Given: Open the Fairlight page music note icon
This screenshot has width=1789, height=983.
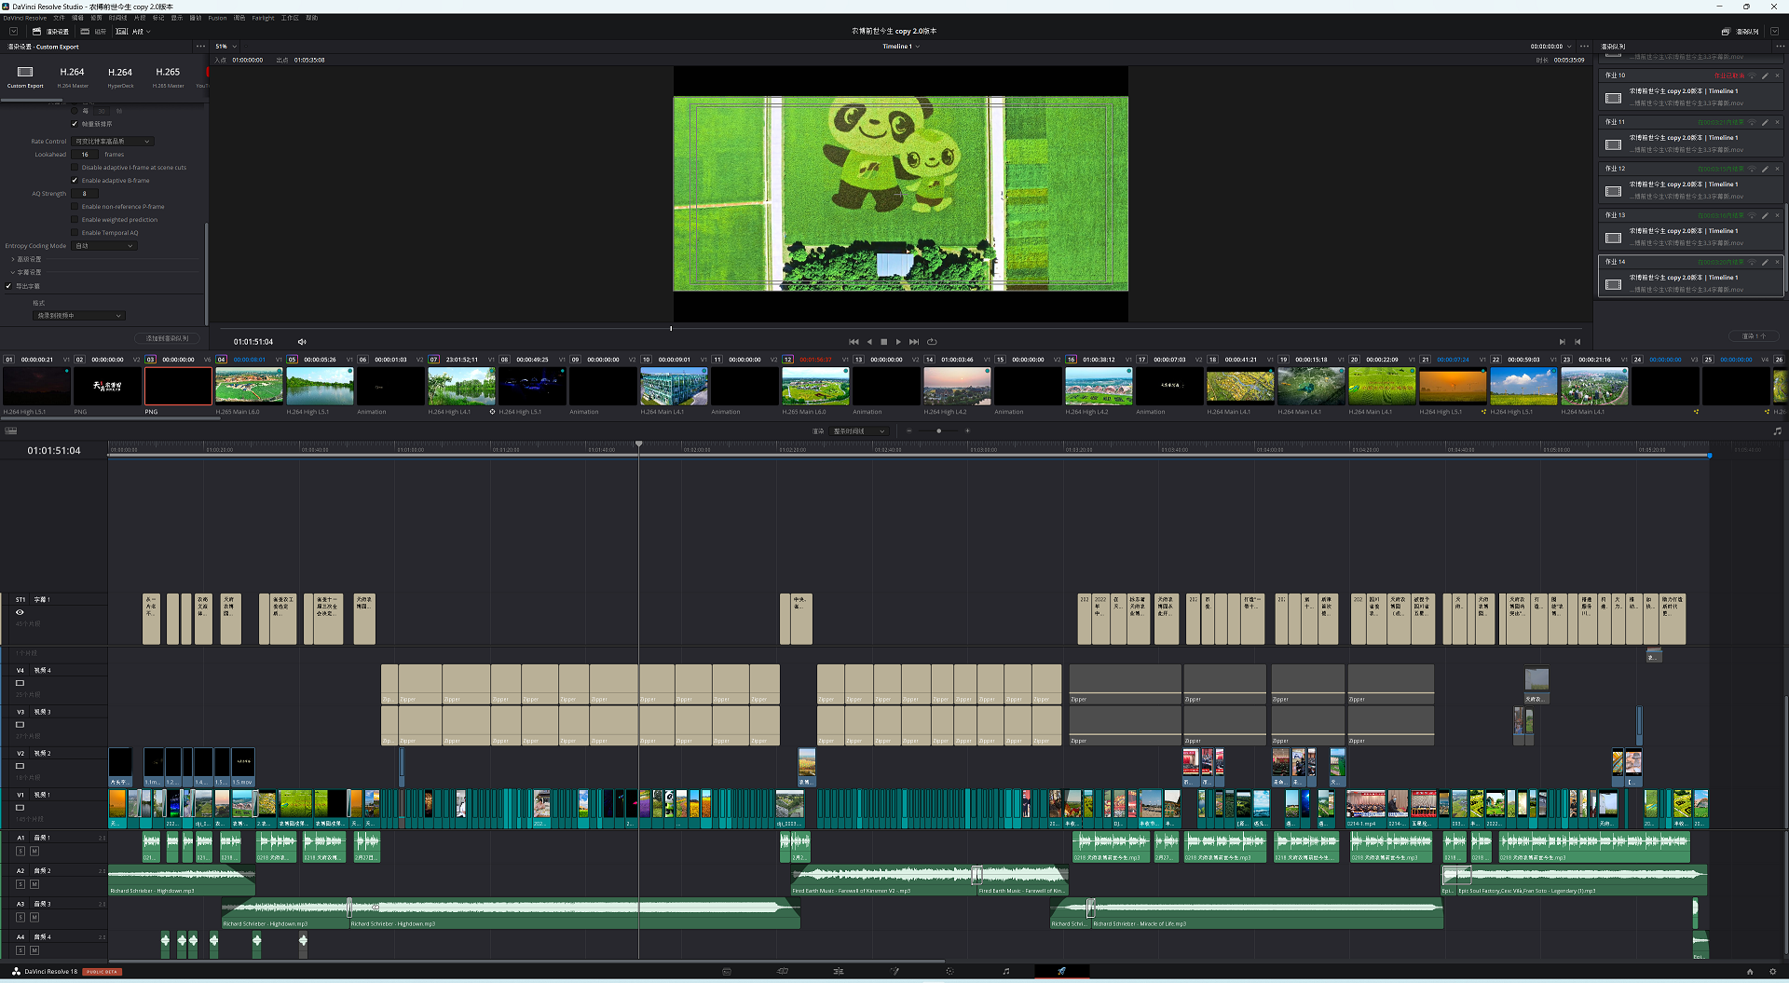Looking at the screenshot, I should click(1005, 971).
